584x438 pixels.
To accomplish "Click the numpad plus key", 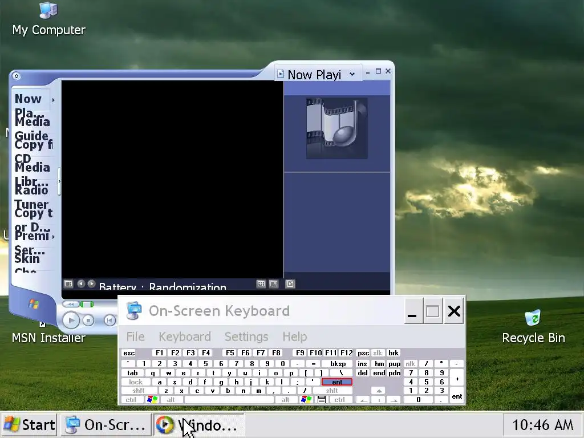I will click(x=457, y=379).
